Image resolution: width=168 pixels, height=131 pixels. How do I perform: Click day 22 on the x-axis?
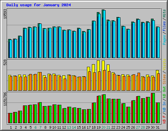click(113, 127)
